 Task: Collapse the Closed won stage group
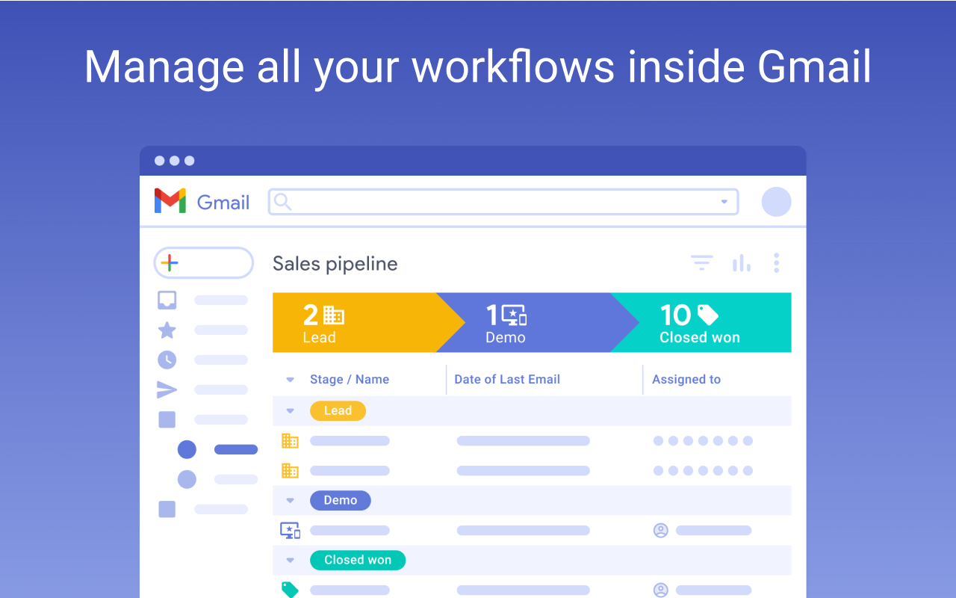tap(291, 560)
